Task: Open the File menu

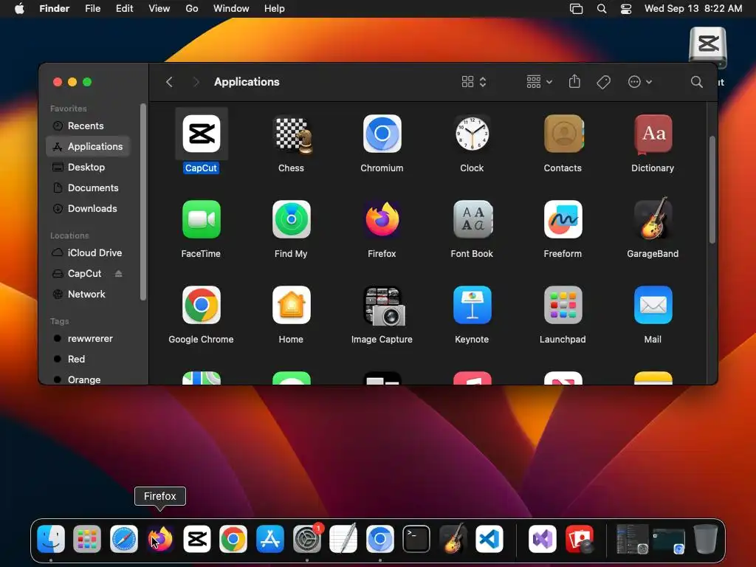Action: (92, 8)
